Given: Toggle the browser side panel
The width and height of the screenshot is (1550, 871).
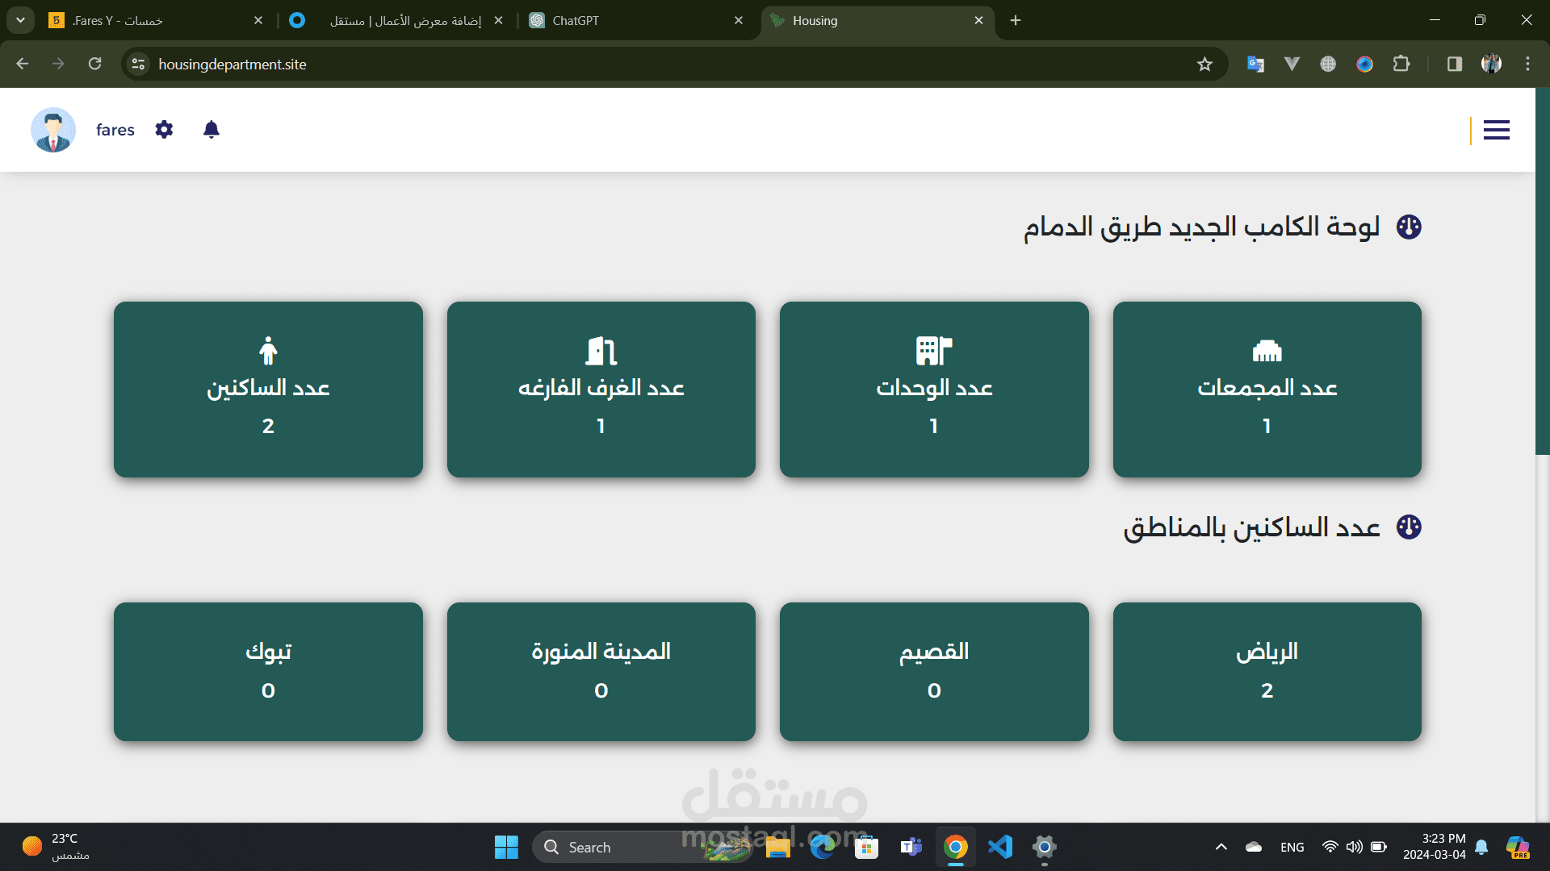Looking at the screenshot, I should tap(1455, 64).
